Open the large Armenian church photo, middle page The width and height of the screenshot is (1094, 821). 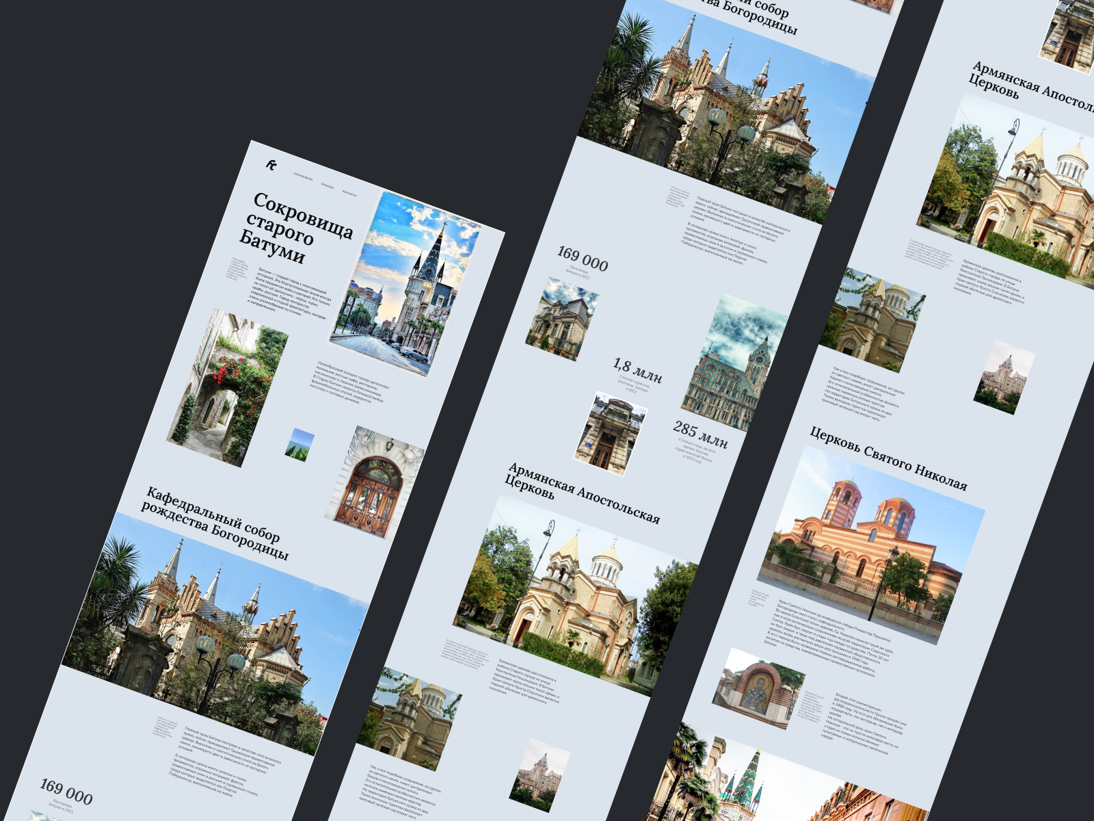[575, 596]
